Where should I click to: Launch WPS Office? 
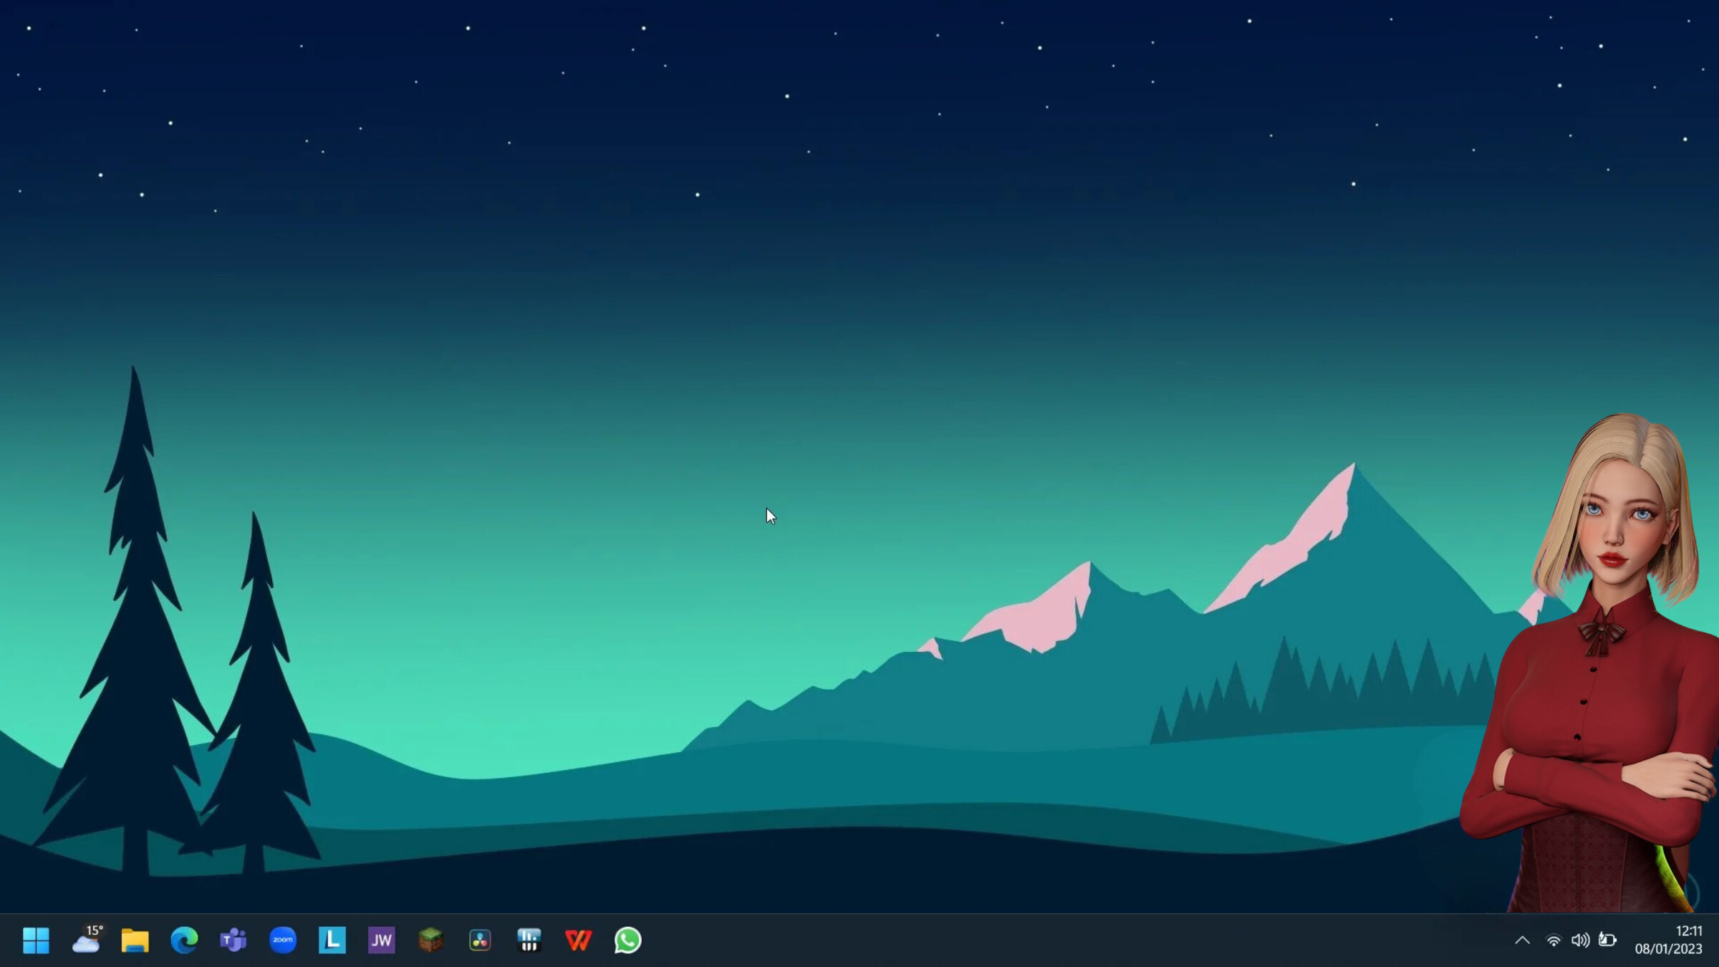(x=578, y=940)
